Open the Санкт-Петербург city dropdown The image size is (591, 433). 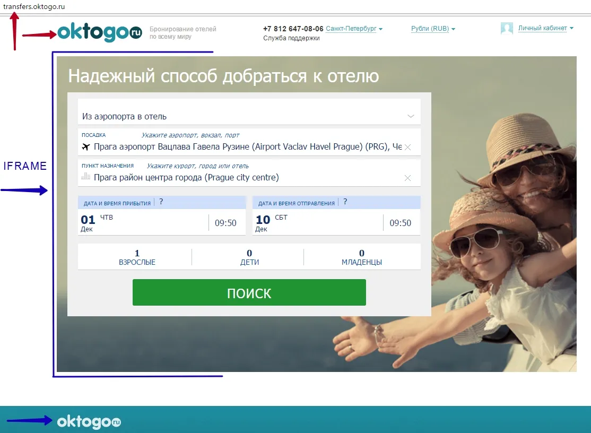pos(354,29)
